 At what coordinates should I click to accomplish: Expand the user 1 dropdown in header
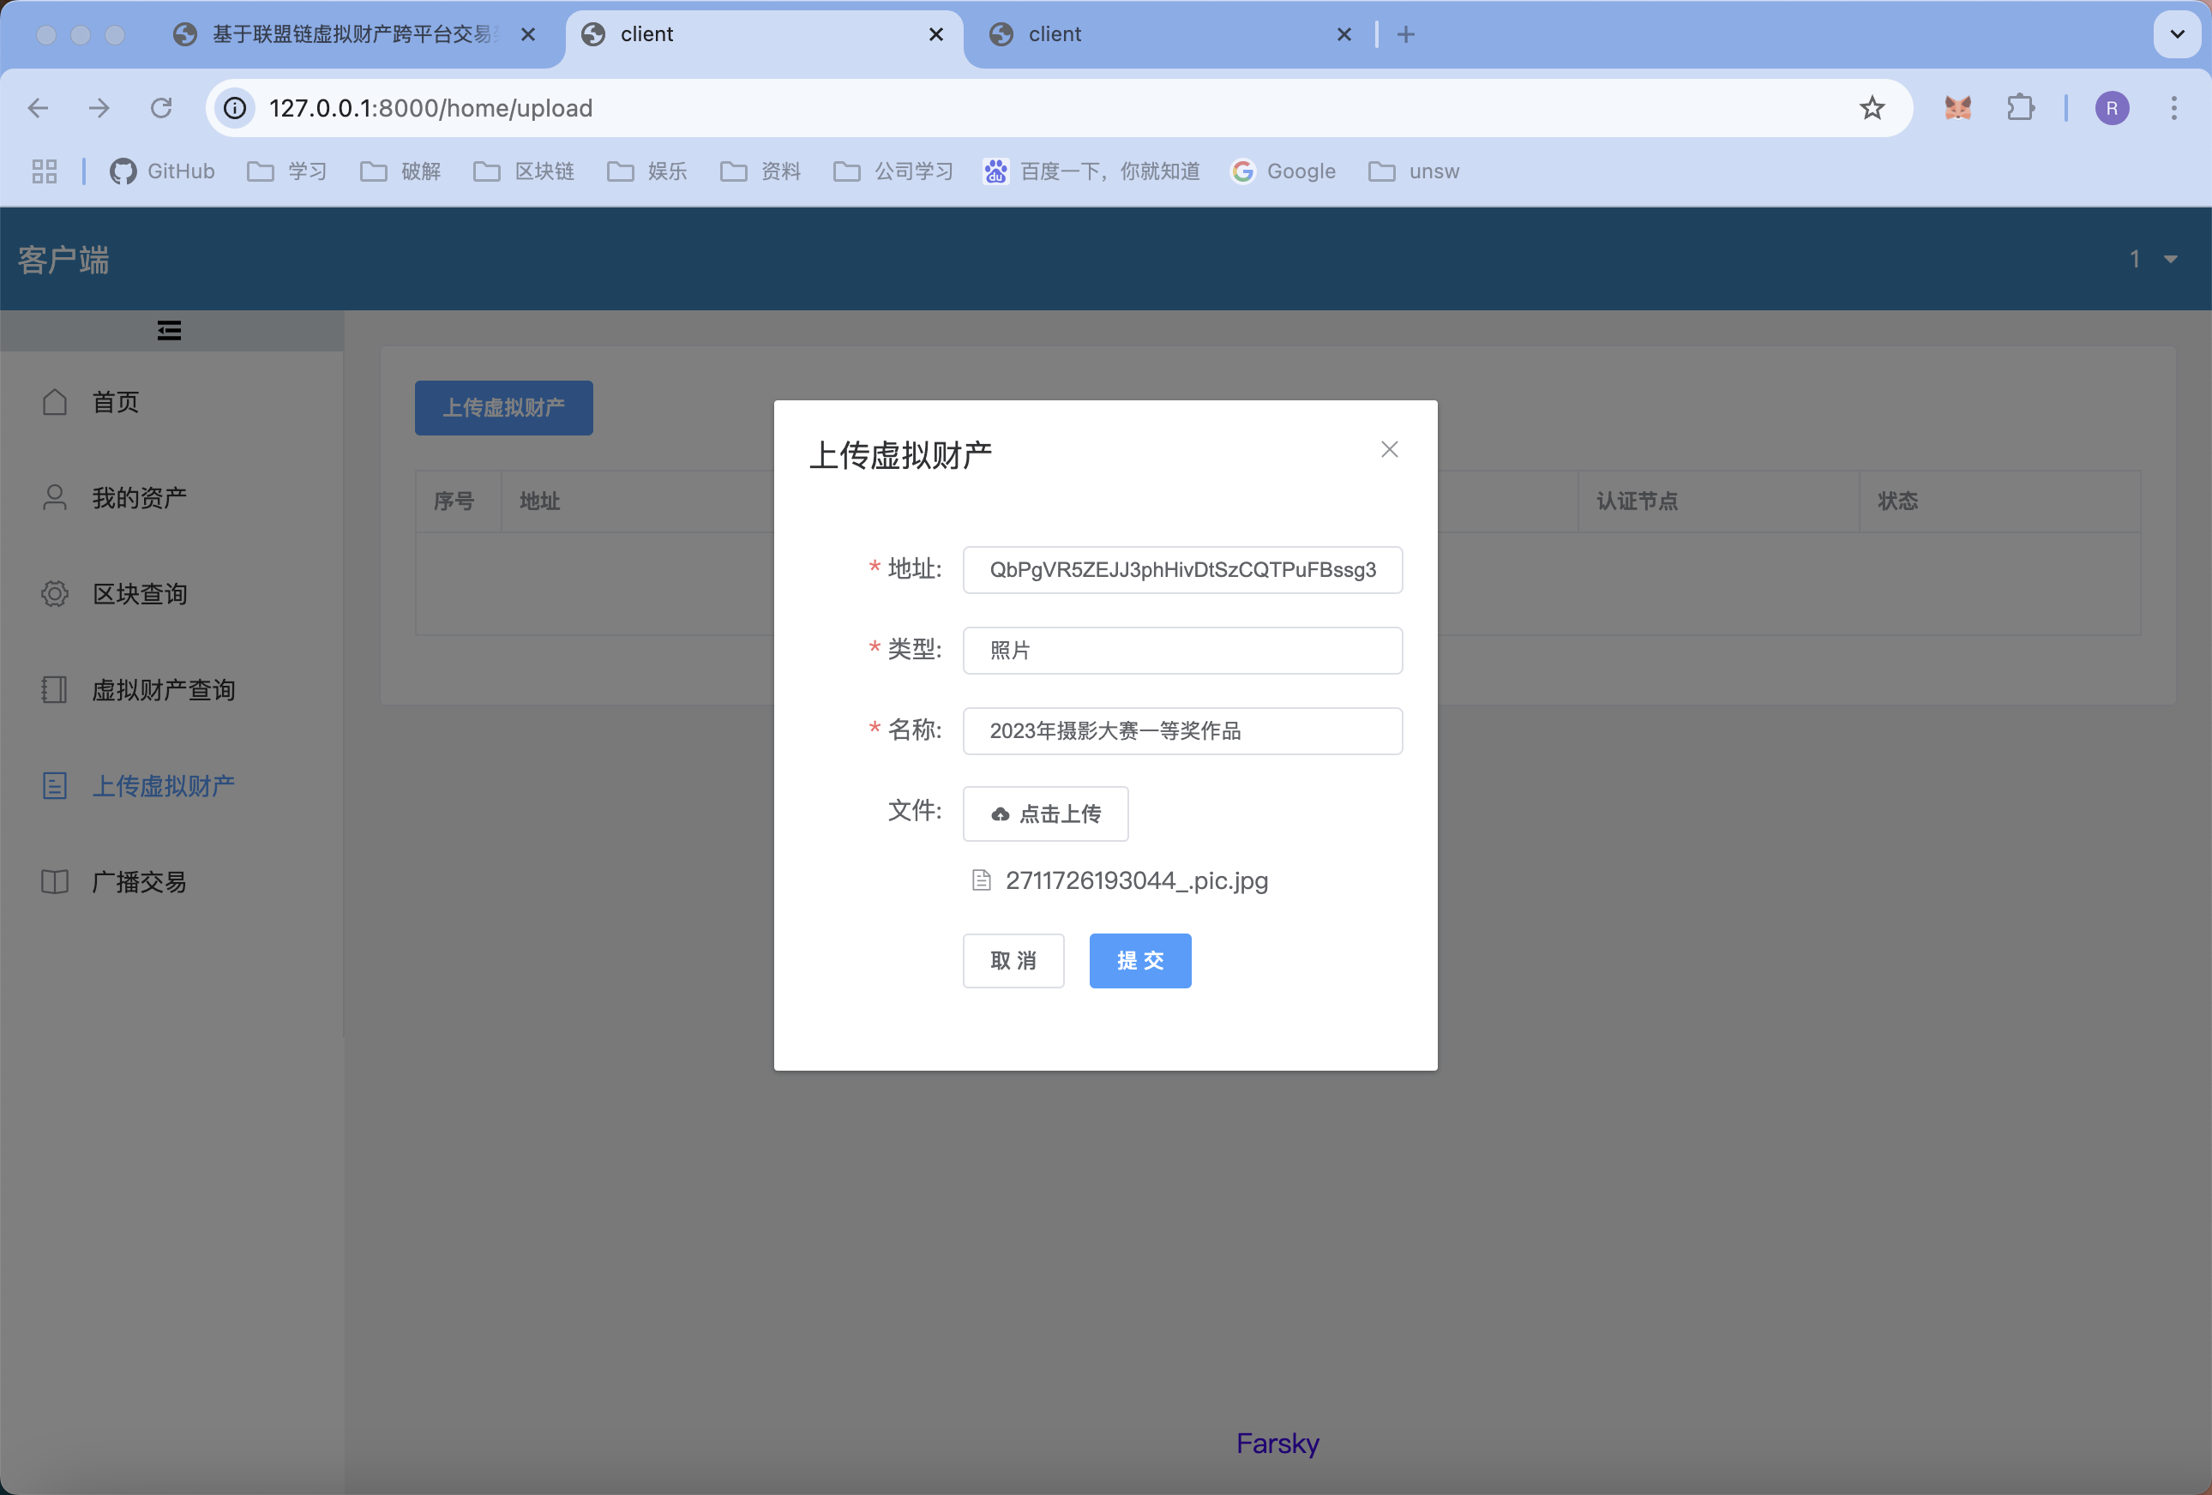[2153, 259]
